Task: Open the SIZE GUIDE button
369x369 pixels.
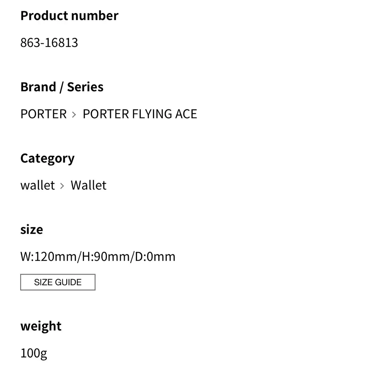Action: [x=58, y=282]
